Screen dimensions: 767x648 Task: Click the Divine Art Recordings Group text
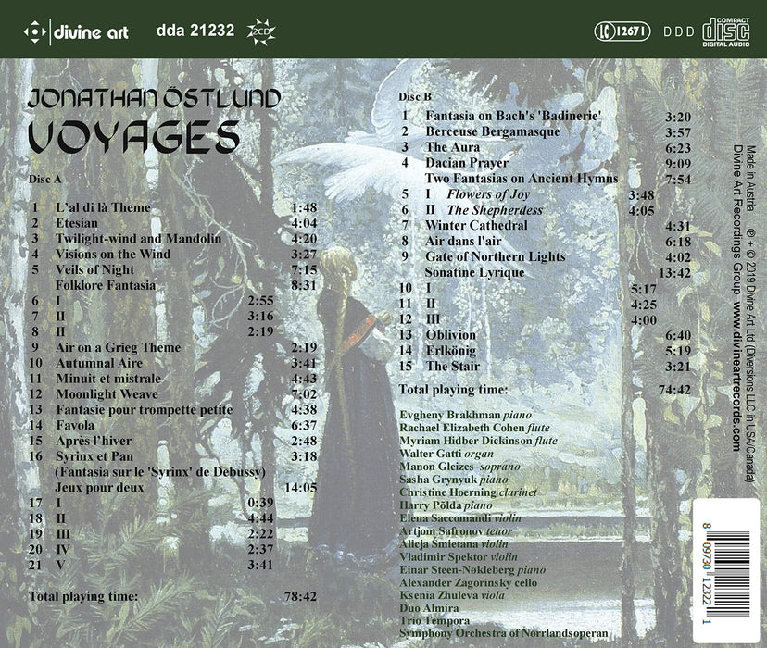coord(737,219)
